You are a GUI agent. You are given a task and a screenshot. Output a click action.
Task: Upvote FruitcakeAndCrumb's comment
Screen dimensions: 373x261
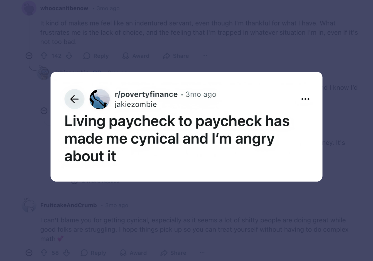point(44,253)
